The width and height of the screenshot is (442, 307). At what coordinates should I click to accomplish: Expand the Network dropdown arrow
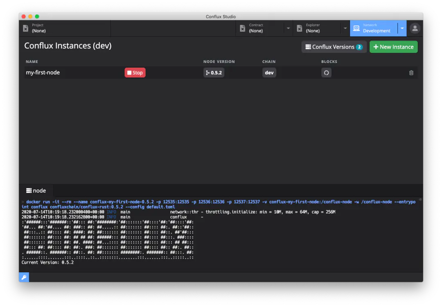coord(402,28)
